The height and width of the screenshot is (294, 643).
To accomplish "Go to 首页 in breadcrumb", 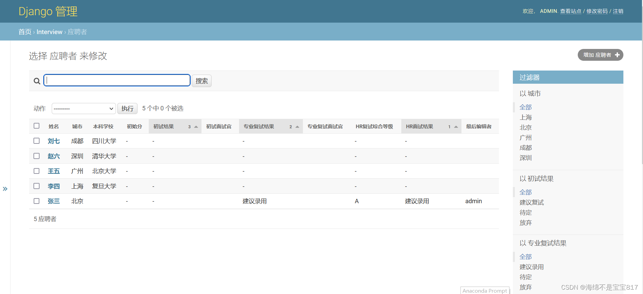I will pos(25,32).
